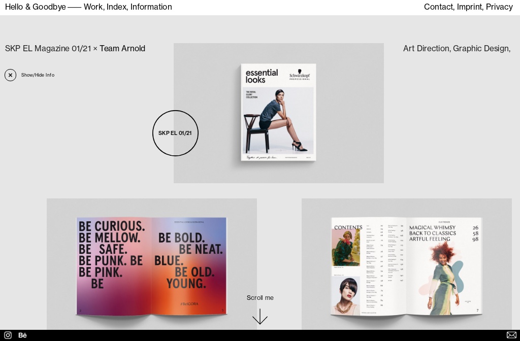The height and width of the screenshot is (341, 520).
Task: Click the scroll down arrow icon
Action: click(260, 316)
